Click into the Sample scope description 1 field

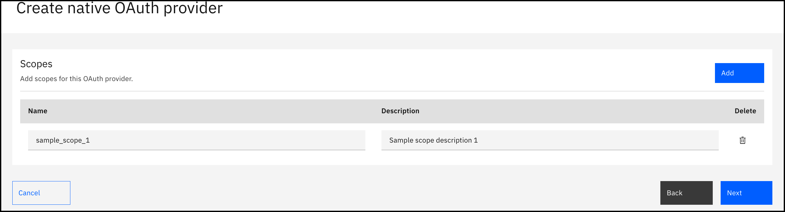[x=549, y=140]
